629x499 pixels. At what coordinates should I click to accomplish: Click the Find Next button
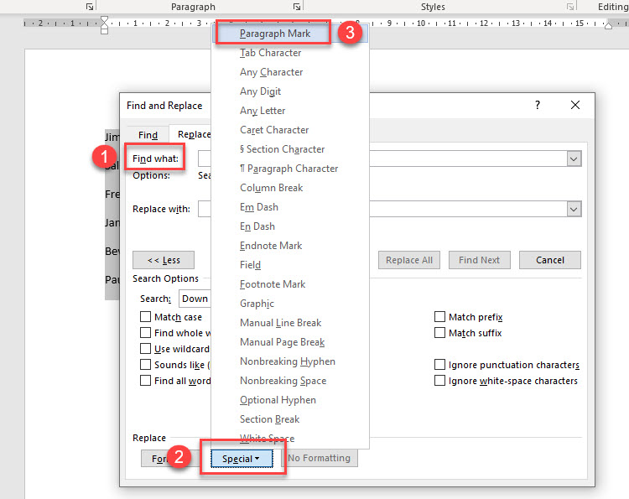coord(479,260)
